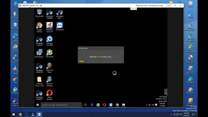Open local Windows Start menu
Viewport: 208px width, 117px height.
14,114
